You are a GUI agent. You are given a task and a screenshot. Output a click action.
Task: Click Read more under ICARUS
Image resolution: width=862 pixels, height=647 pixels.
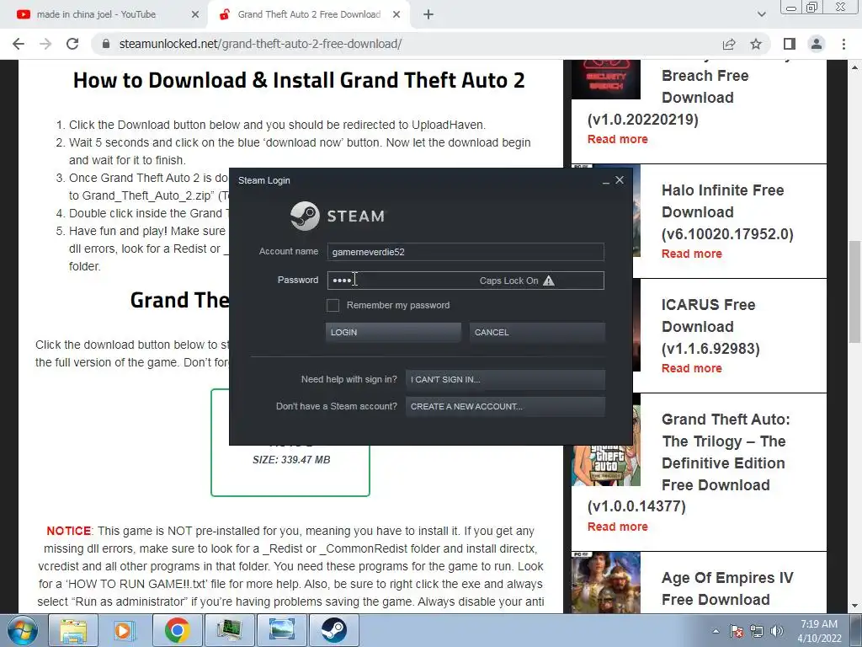(x=692, y=368)
